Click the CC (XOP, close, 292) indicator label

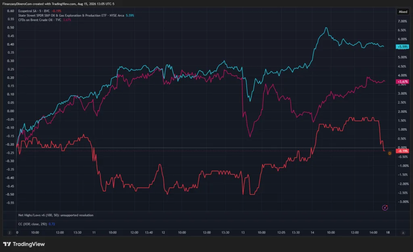[32, 224]
